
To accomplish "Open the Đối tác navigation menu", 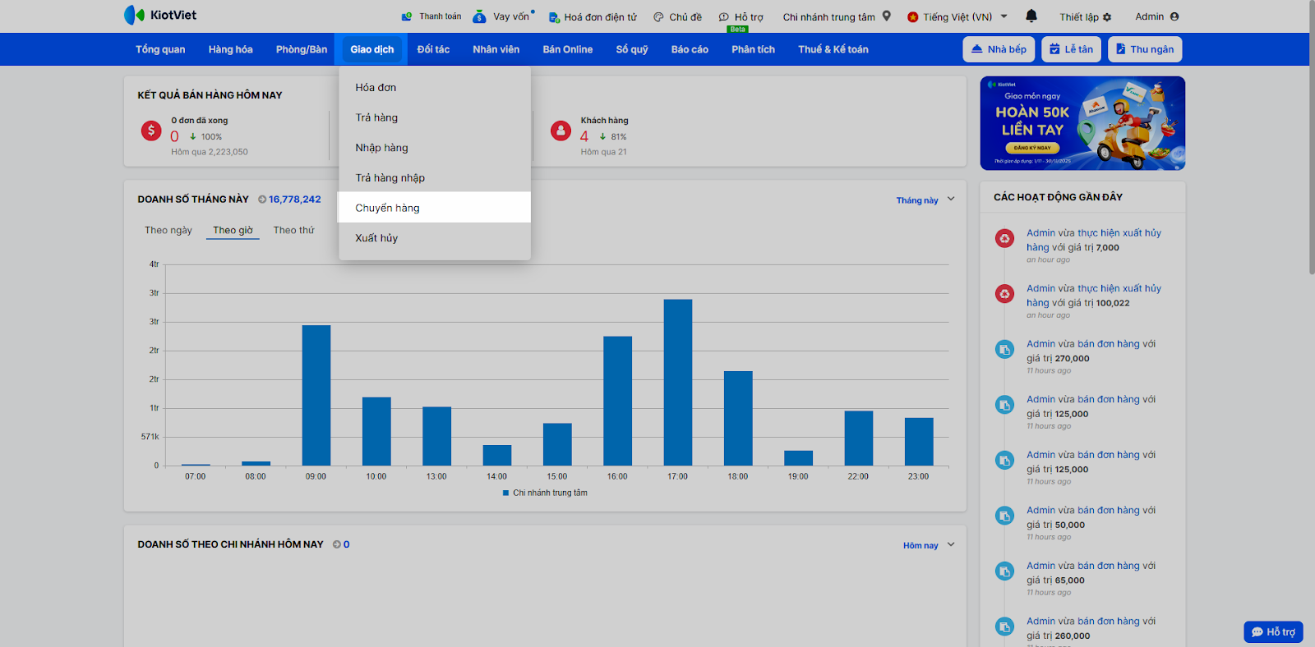I will point(433,49).
